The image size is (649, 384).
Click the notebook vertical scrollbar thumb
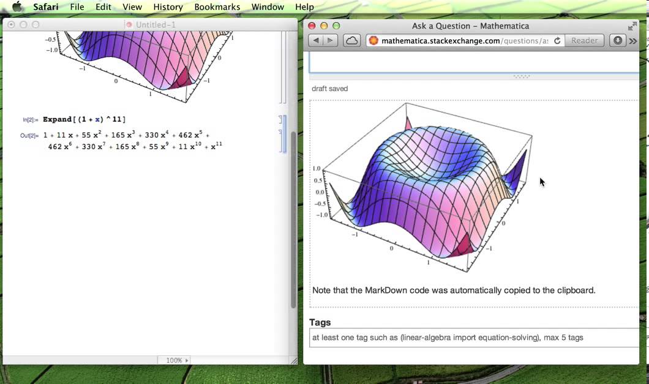(293, 220)
